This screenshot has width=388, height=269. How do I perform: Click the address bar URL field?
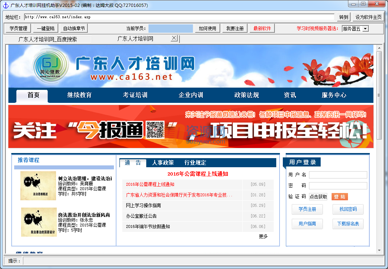tap(179, 17)
